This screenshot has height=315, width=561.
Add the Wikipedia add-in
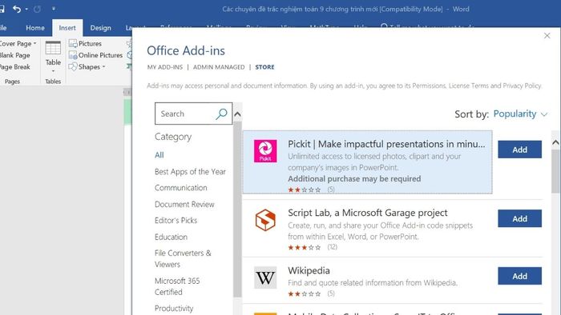tap(519, 276)
